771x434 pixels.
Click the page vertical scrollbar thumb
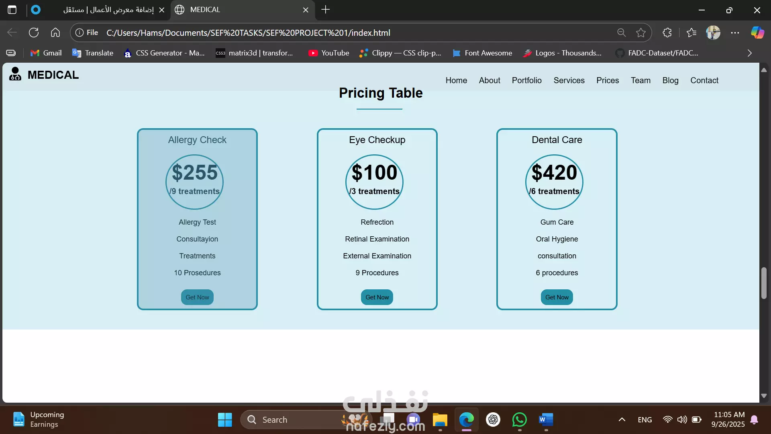(x=764, y=283)
